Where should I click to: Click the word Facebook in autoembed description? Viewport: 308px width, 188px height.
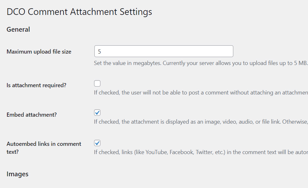(x=181, y=152)
